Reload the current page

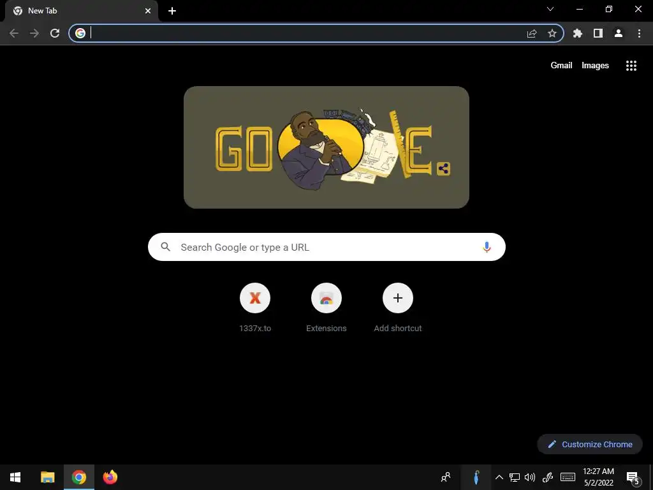click(55, 33)
